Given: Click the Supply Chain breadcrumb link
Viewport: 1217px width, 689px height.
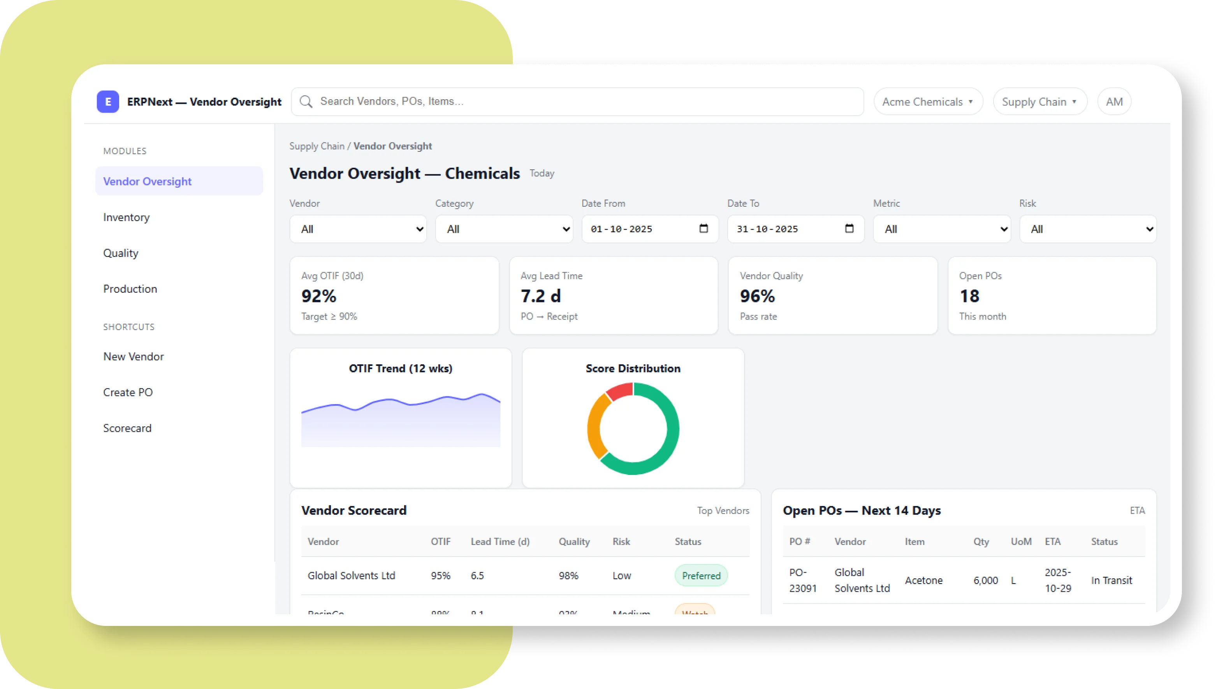Looking at the screenshot, I should click(x=317, y=146).
